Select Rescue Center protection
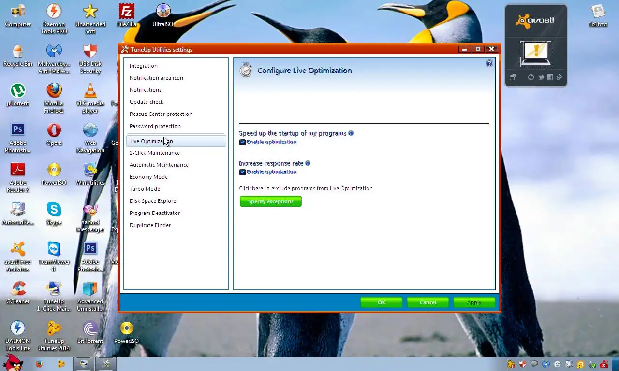The height and width of the screenshot is (371, 619). coord(161,114)
